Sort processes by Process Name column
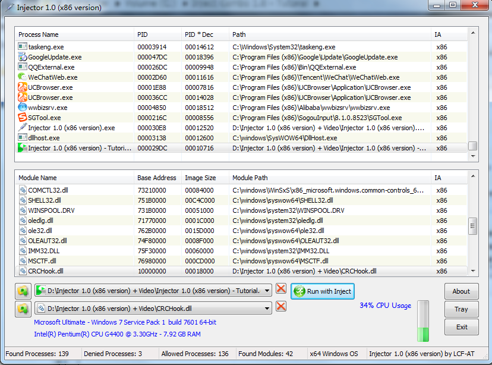Image resolution: width=492 pixels, height=365 pixels. (x=75, y=34)
